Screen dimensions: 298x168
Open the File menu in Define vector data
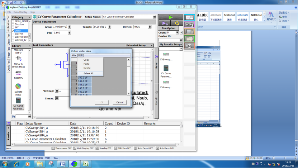point(74,55)
